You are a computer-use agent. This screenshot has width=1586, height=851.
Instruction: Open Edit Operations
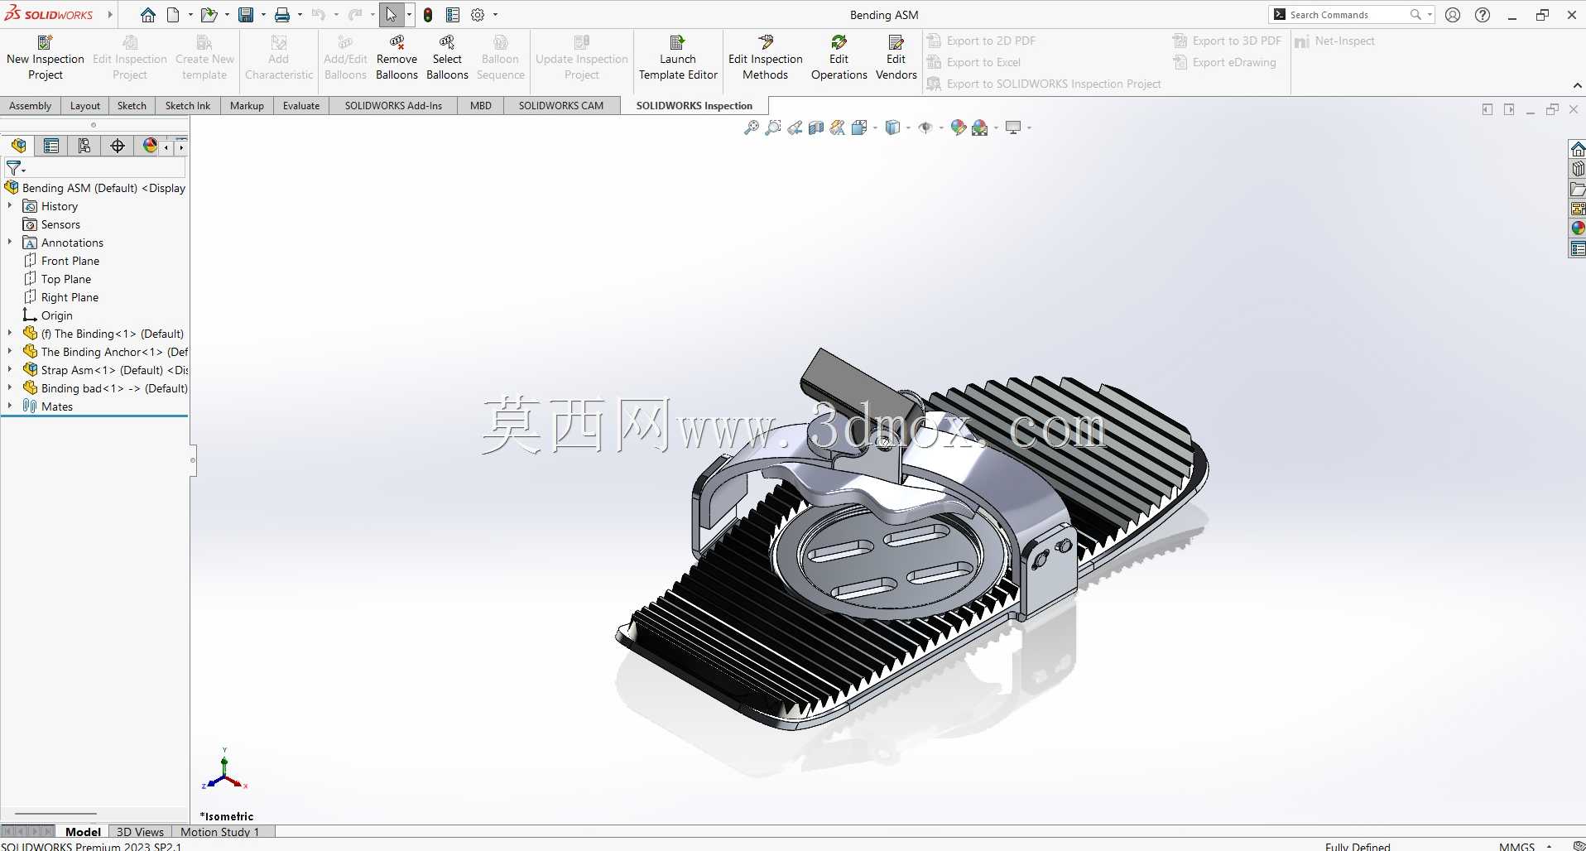coord(839,57)
